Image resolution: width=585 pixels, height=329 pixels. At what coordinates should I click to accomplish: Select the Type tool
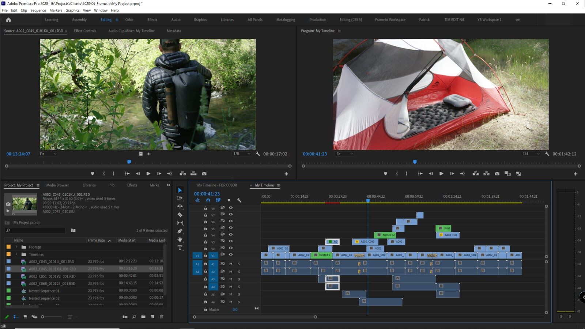[180, 247]
